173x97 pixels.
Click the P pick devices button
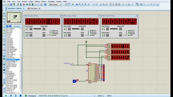(x=8, y=26)
